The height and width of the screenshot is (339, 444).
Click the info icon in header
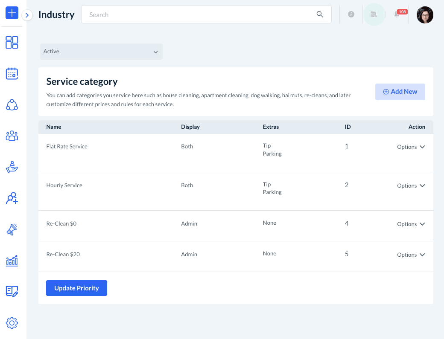(x=351, y=14)
